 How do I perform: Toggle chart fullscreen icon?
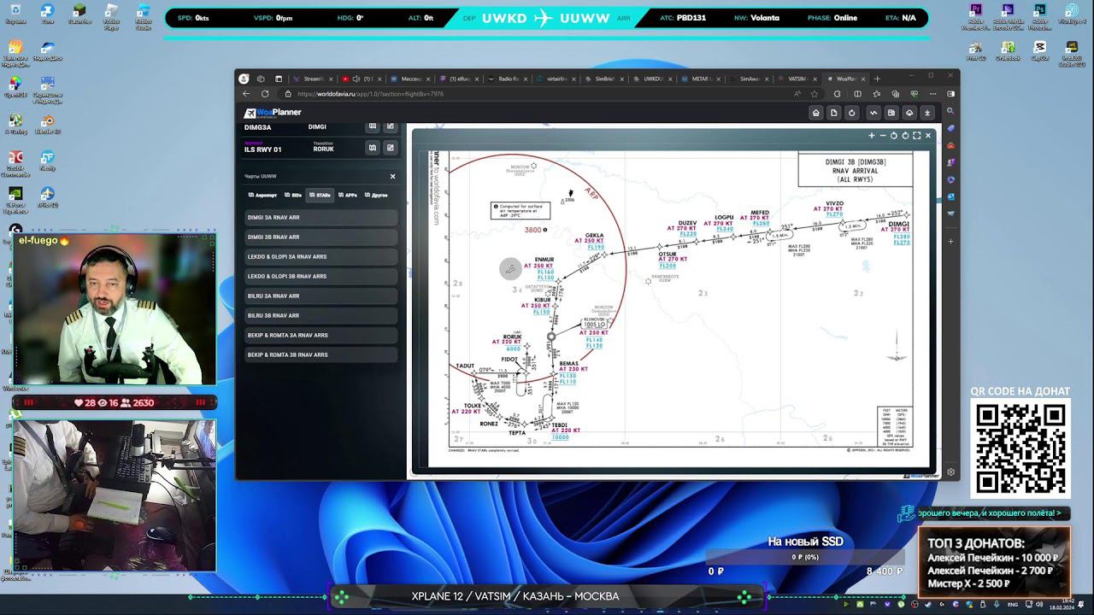[x=916, y=136]
